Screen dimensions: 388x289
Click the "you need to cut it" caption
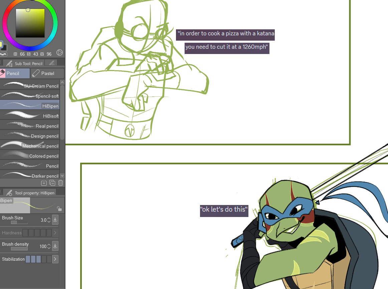pos(227,48)
